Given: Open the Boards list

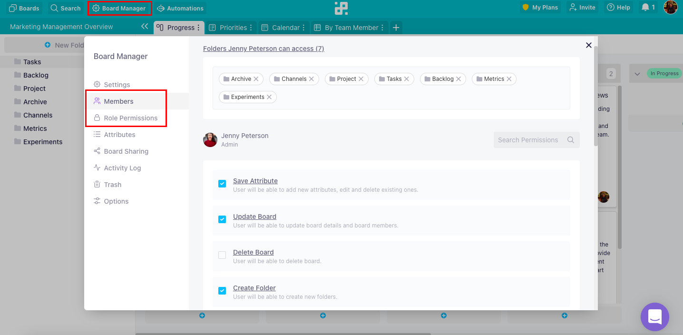Looking at the screenshot, I should pos(24,8).
